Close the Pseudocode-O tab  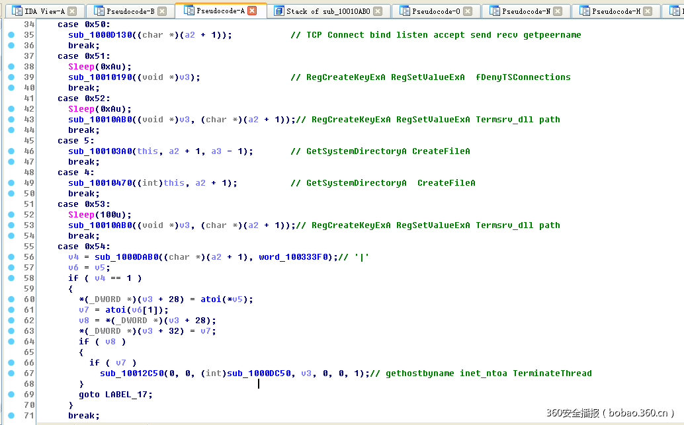467,11
